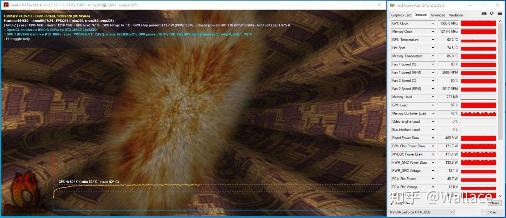Screen dimensions: 506x218
Task: Click the Close button in GPU-Z
Action: coord(492,212)
